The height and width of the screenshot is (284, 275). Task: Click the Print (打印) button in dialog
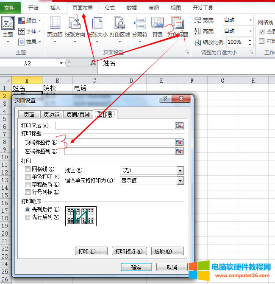point(91,251)
